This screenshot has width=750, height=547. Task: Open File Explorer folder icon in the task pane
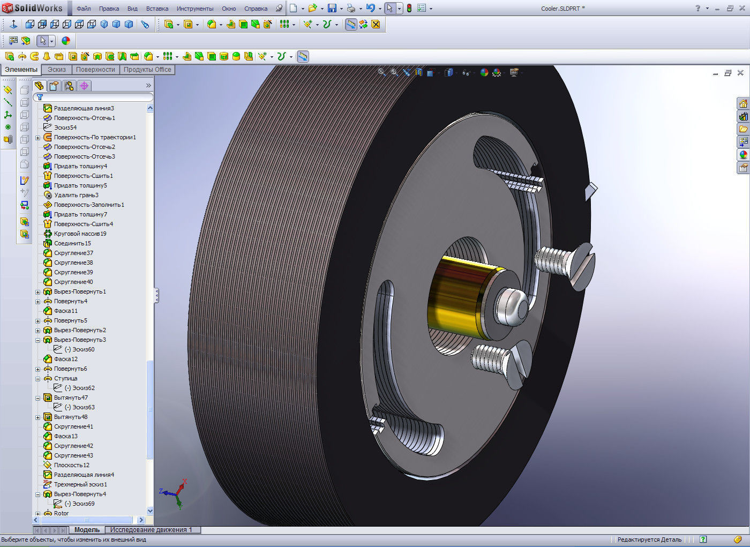(x=743, y=129)
